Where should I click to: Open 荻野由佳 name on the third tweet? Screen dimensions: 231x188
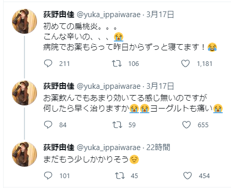pos(59,147)
